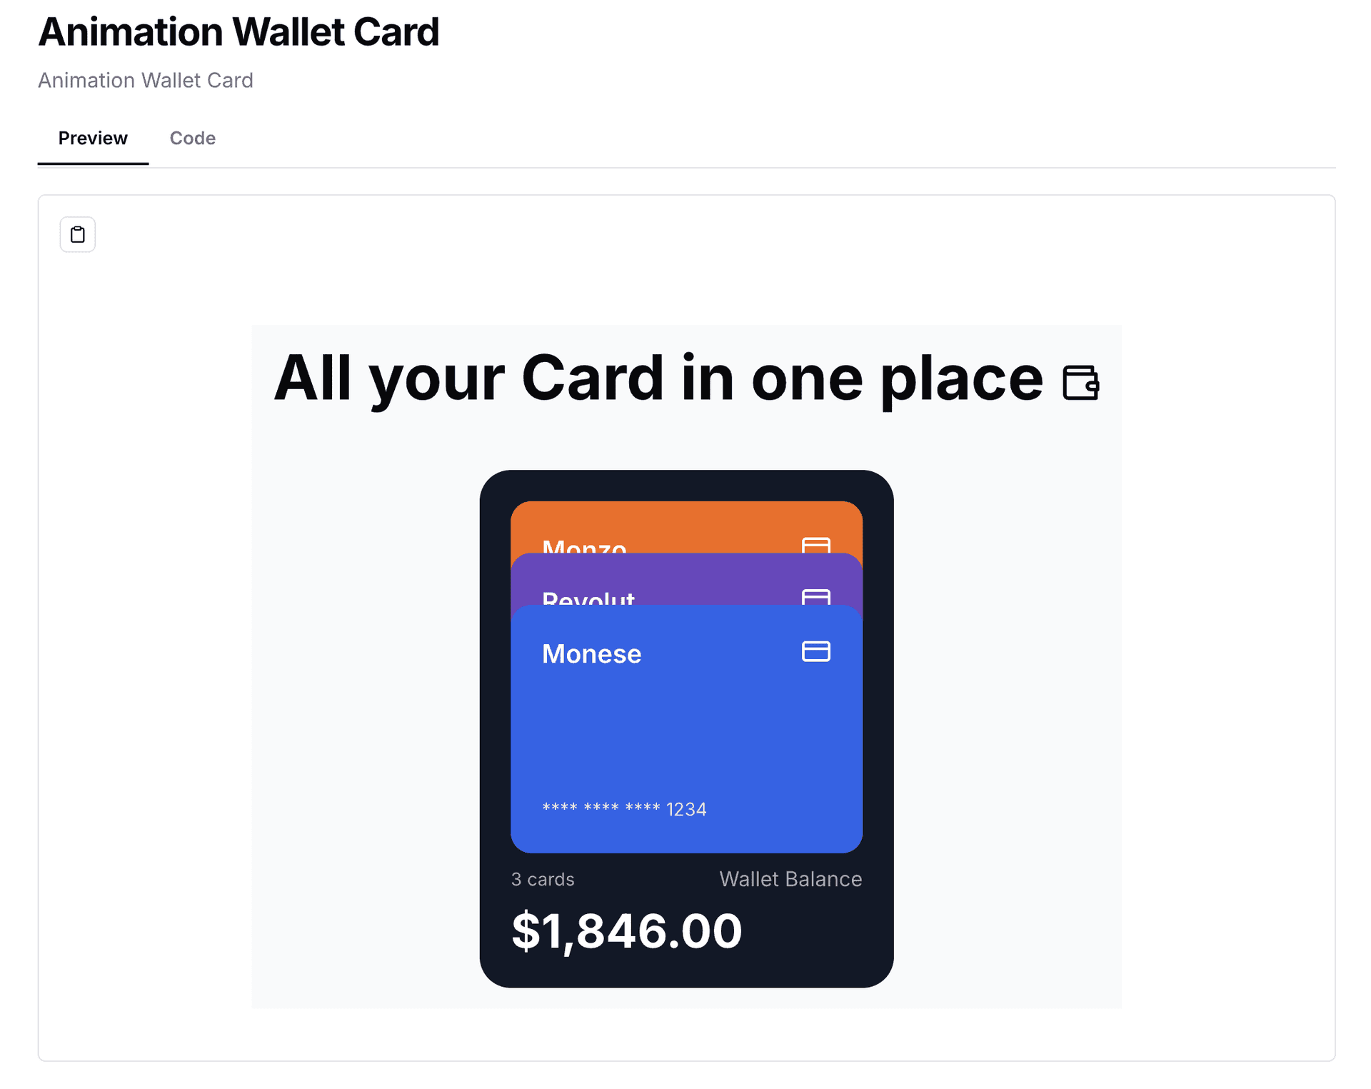
Task: Click the 3 cards counter
Action: click(543, 879)
